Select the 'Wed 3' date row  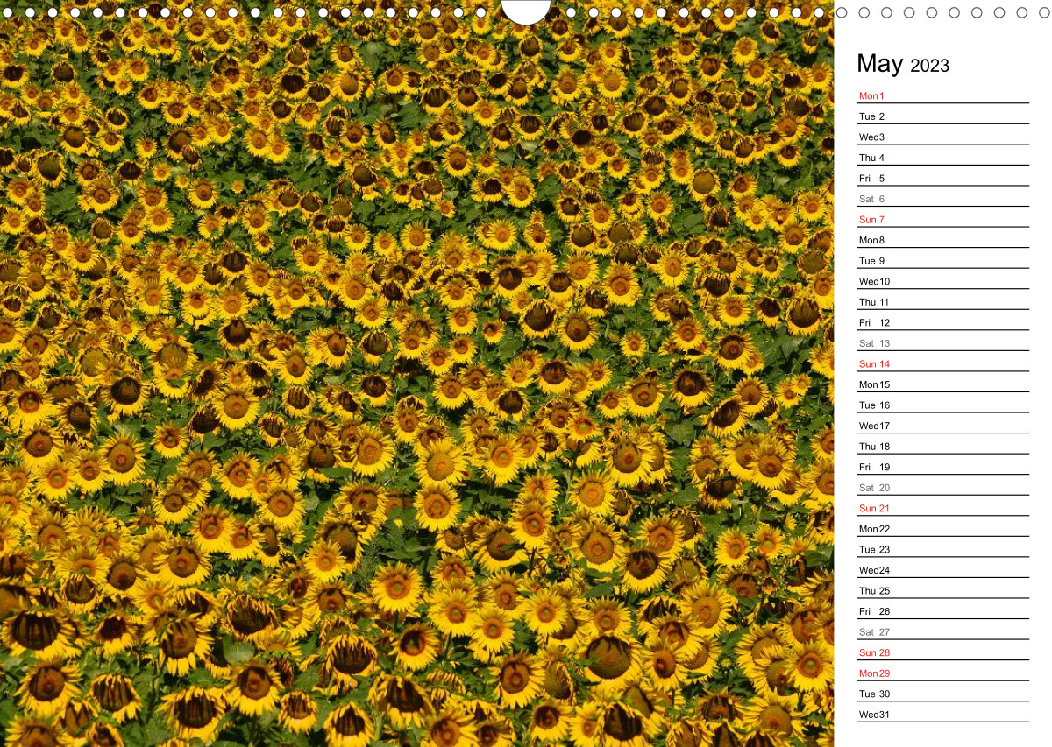coord(942,135)
